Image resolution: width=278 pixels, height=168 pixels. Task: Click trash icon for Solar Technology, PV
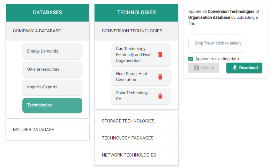[x=160, y=96]
